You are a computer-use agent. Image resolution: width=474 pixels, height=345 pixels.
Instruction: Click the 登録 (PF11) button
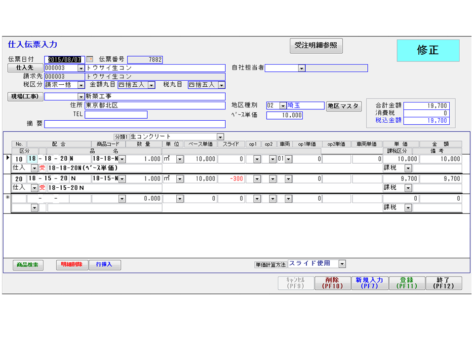pos(406,283)
